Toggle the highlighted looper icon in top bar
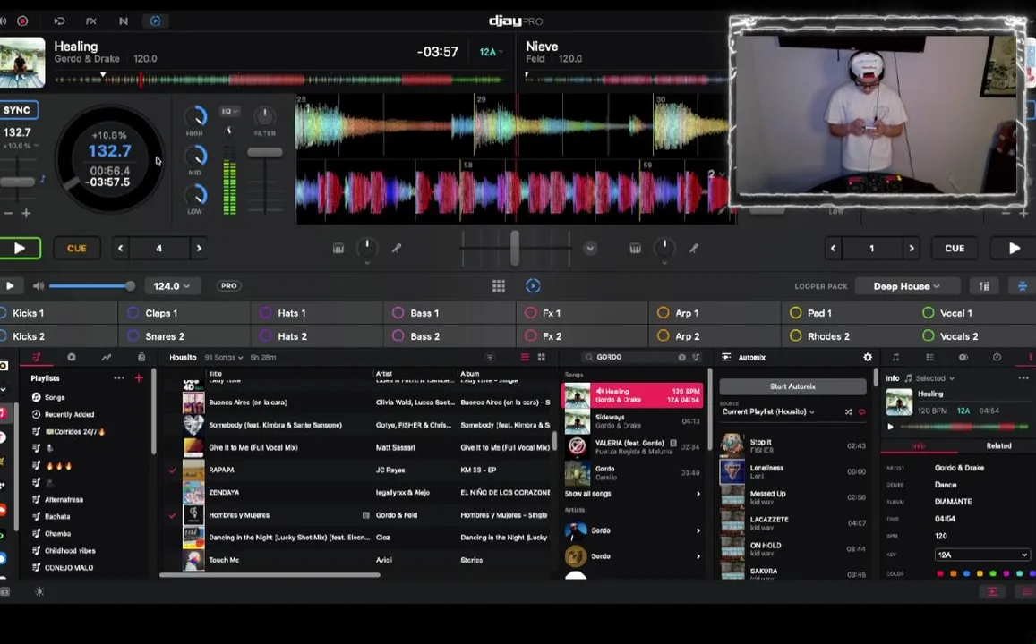1036x644 pixels. tap(155, 21)
